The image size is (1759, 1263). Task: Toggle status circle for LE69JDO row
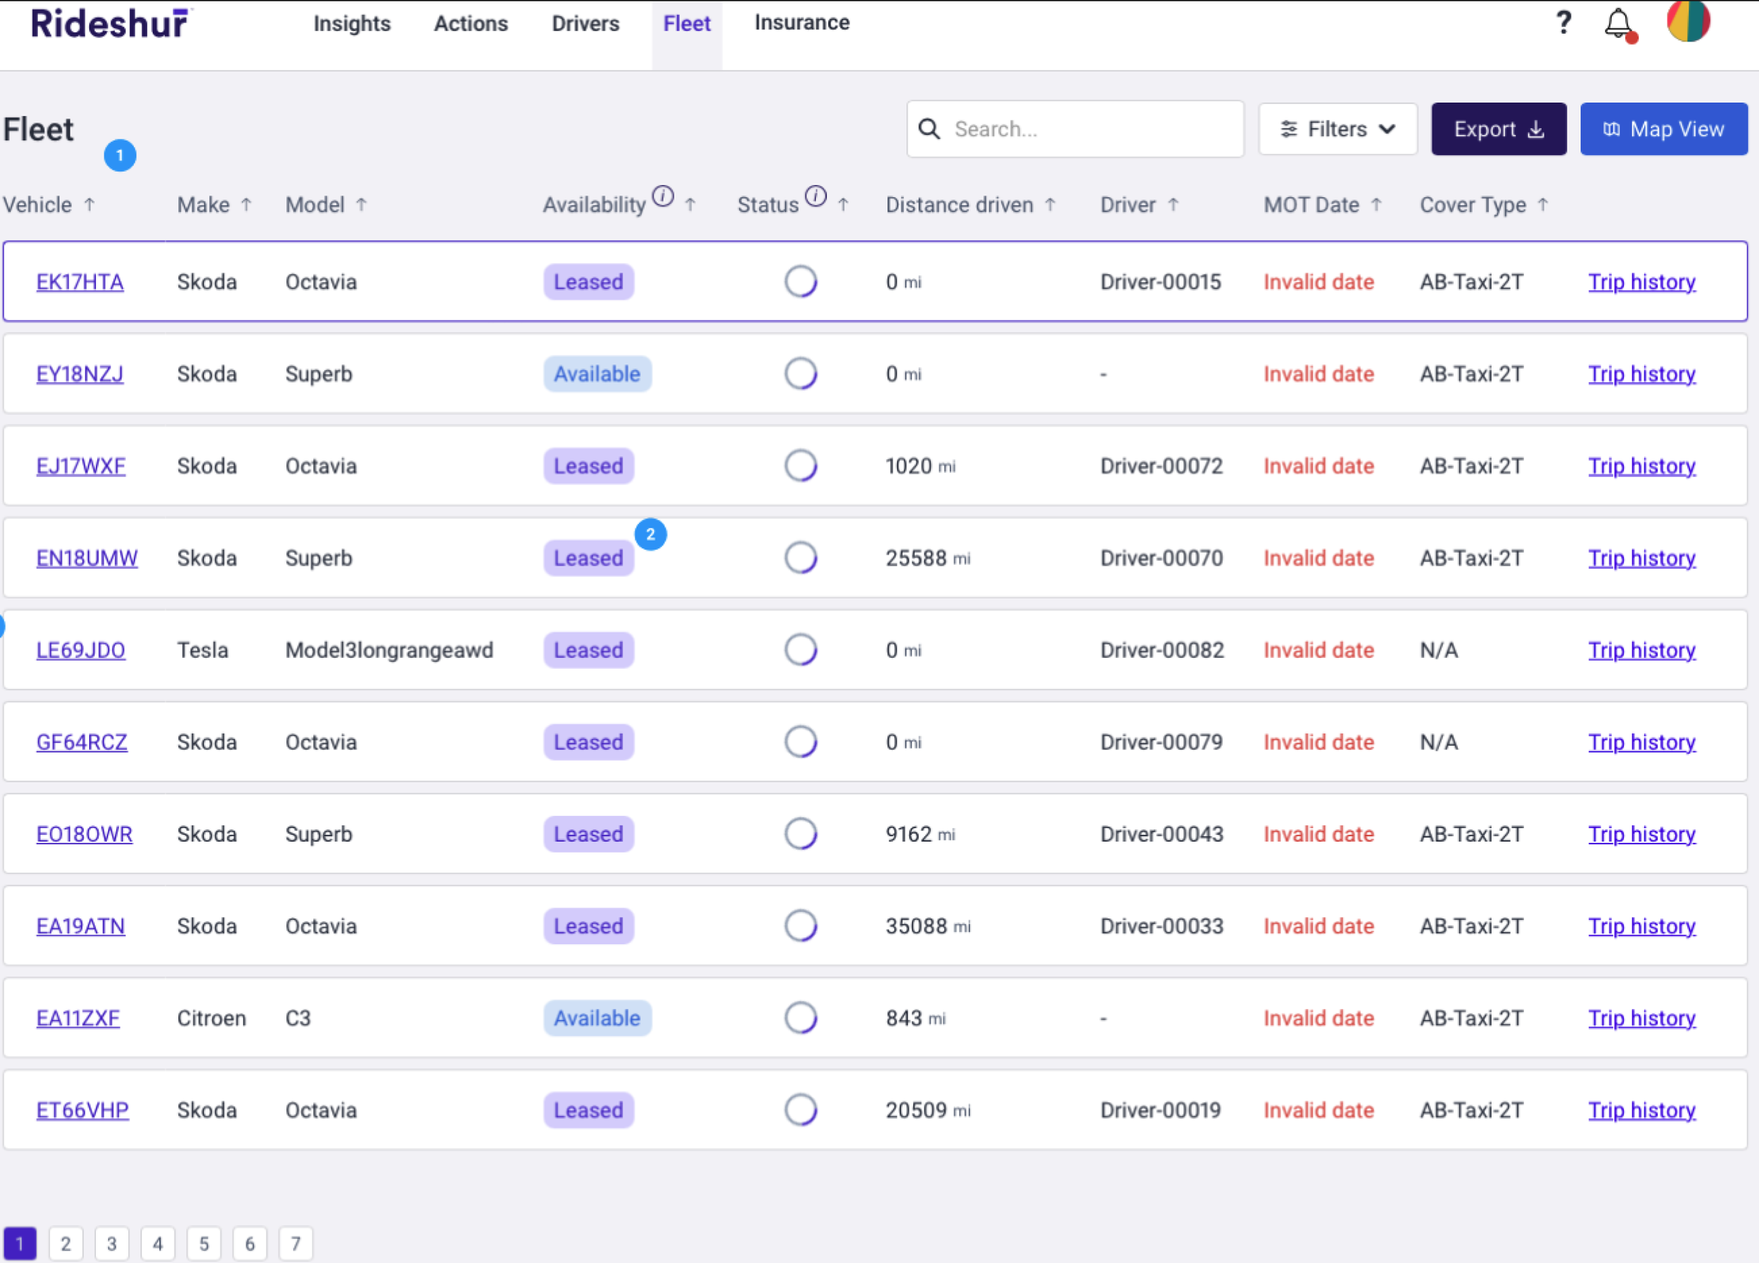tap(801, 650)
